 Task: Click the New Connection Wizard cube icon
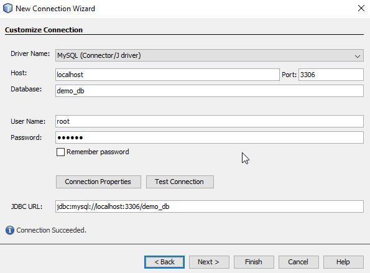[8, 8]
